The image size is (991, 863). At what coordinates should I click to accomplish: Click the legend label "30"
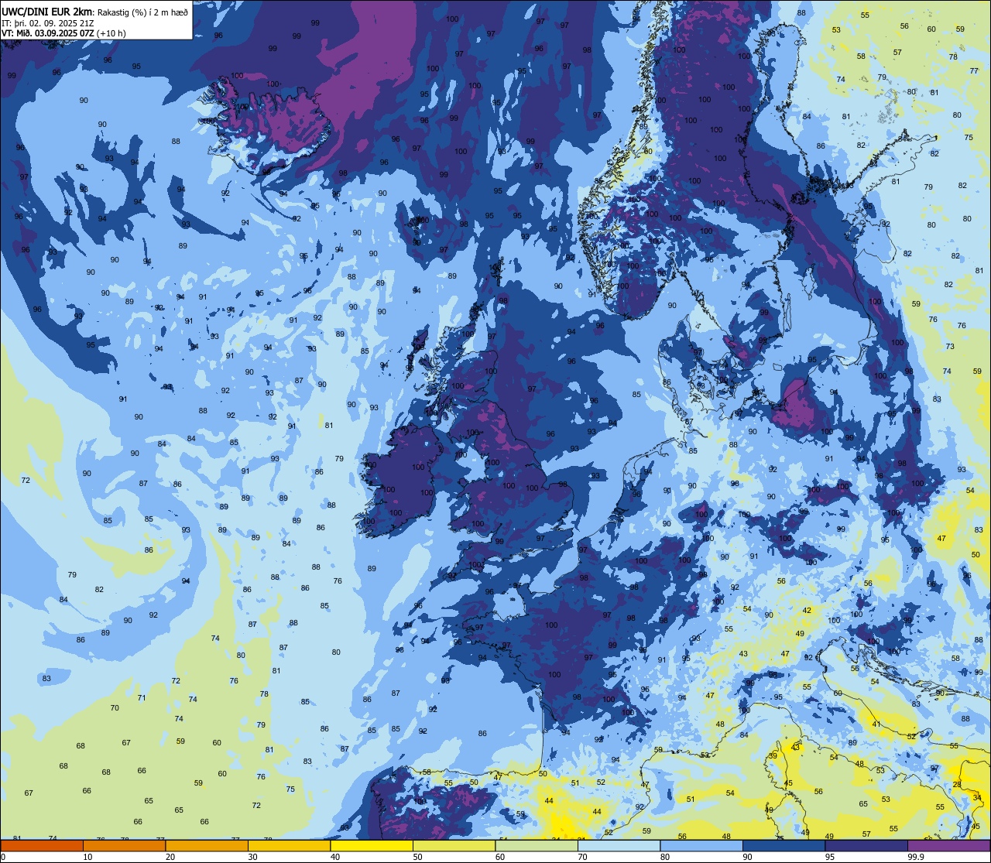pos(252,857)
